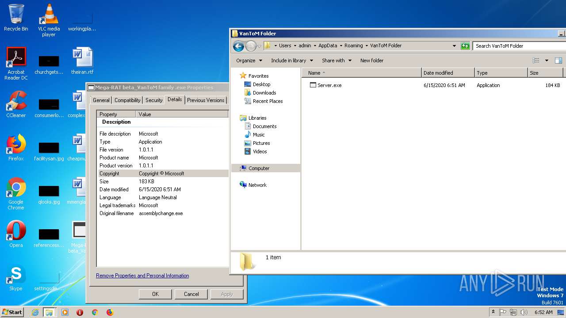Show hidden tray icons arrow
Image resolution: width=566 pixels, height=318 pixels.
[493, 312]
